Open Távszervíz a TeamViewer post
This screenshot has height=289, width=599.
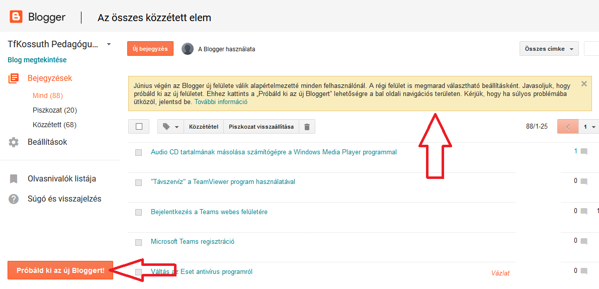click(223, 182)
